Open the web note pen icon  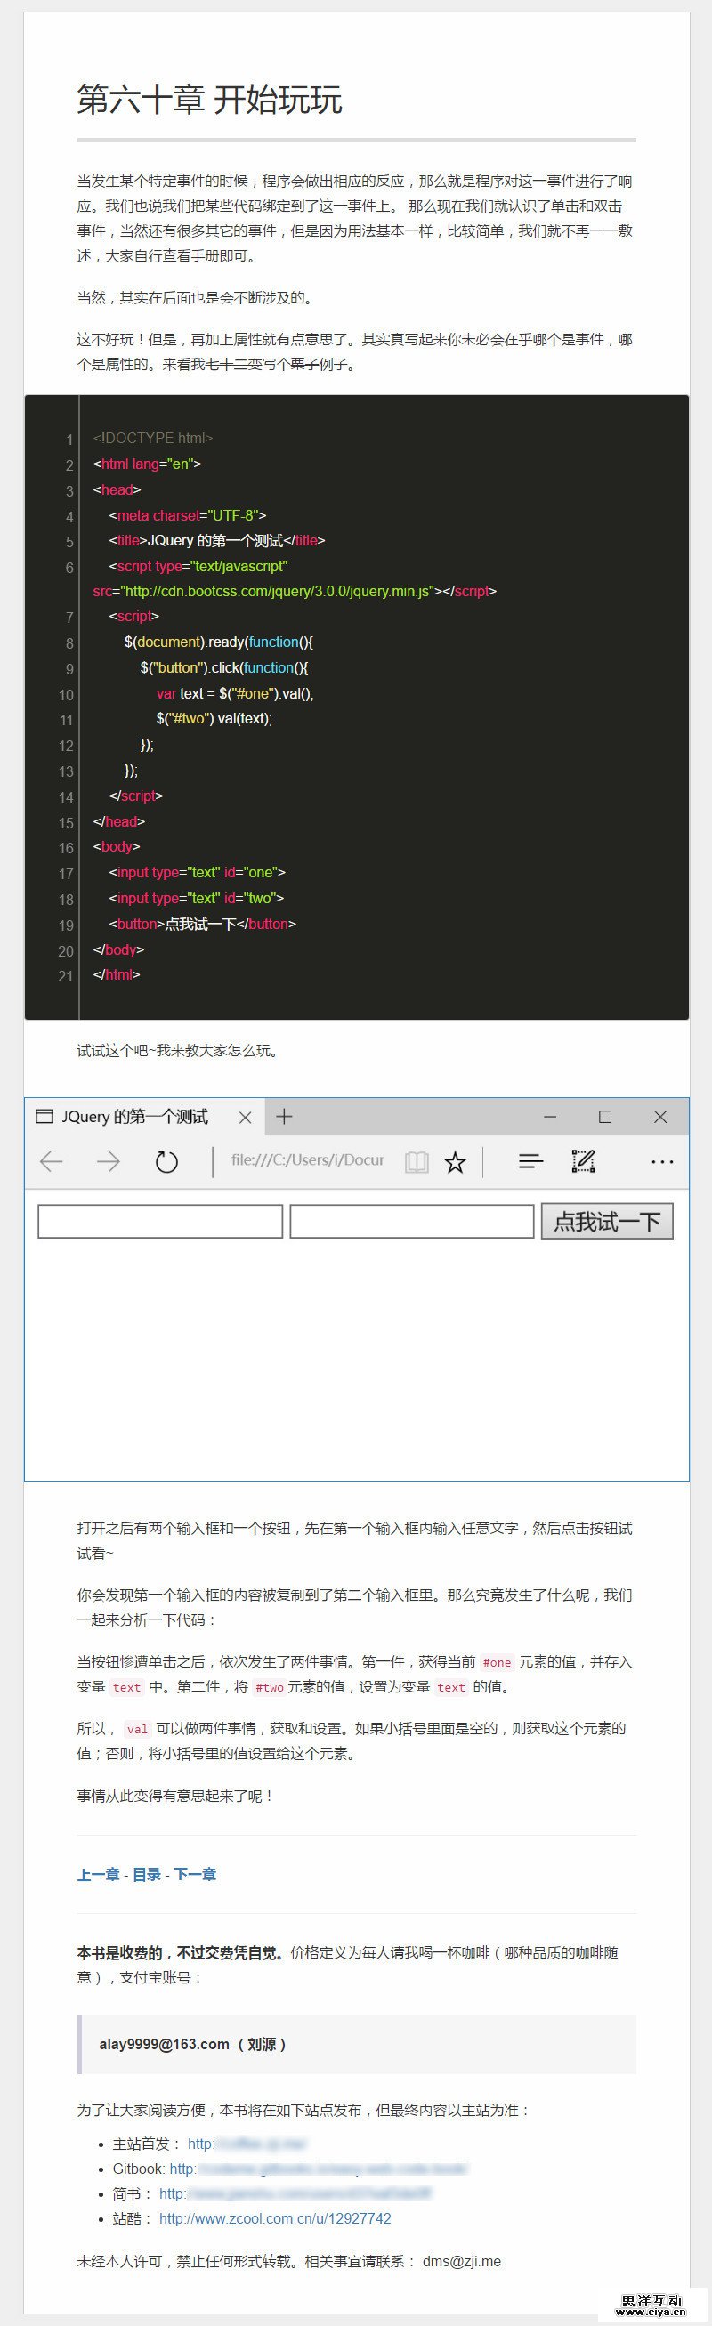point(584,1161)
